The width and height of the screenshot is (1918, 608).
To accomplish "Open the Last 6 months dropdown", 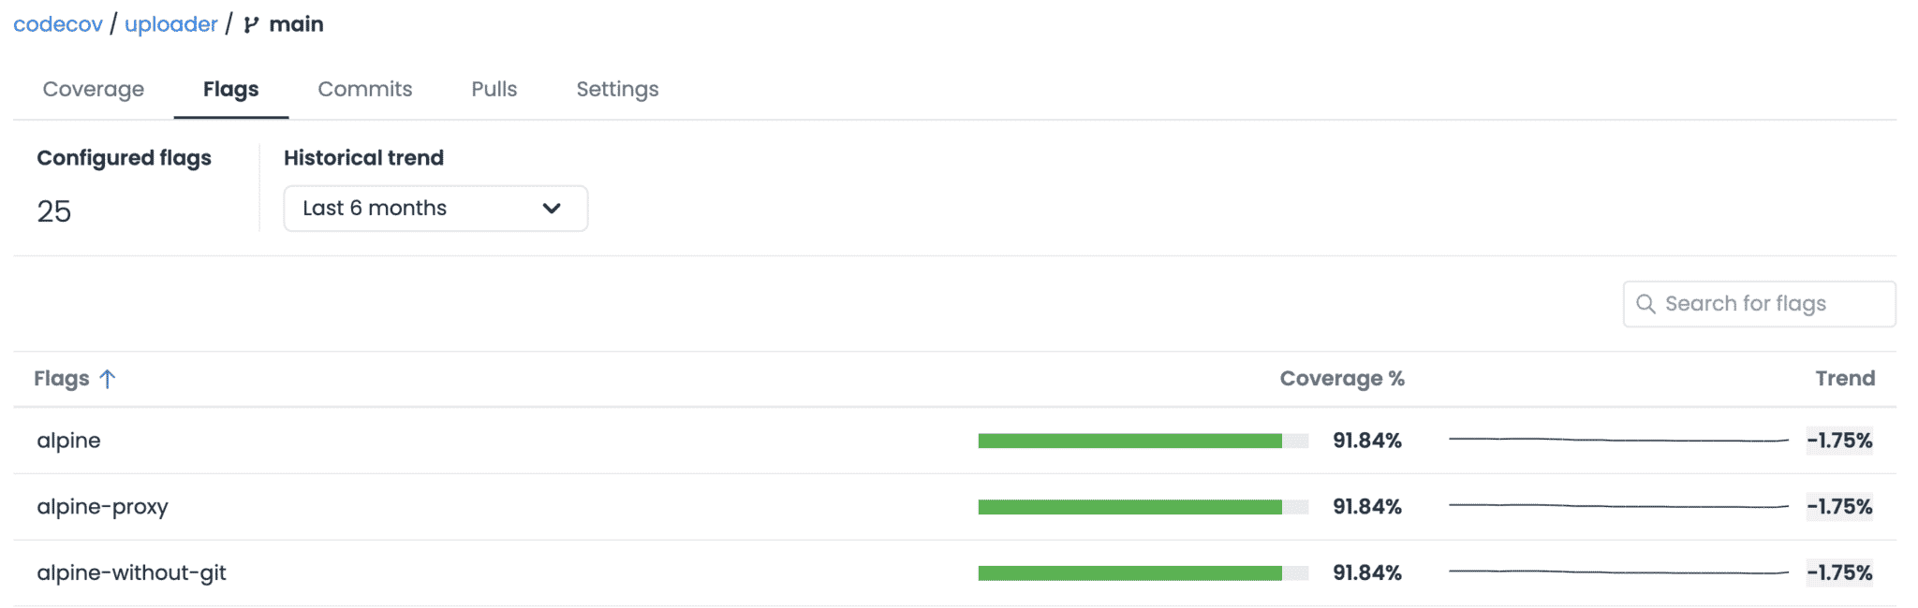I will point(435,208).
